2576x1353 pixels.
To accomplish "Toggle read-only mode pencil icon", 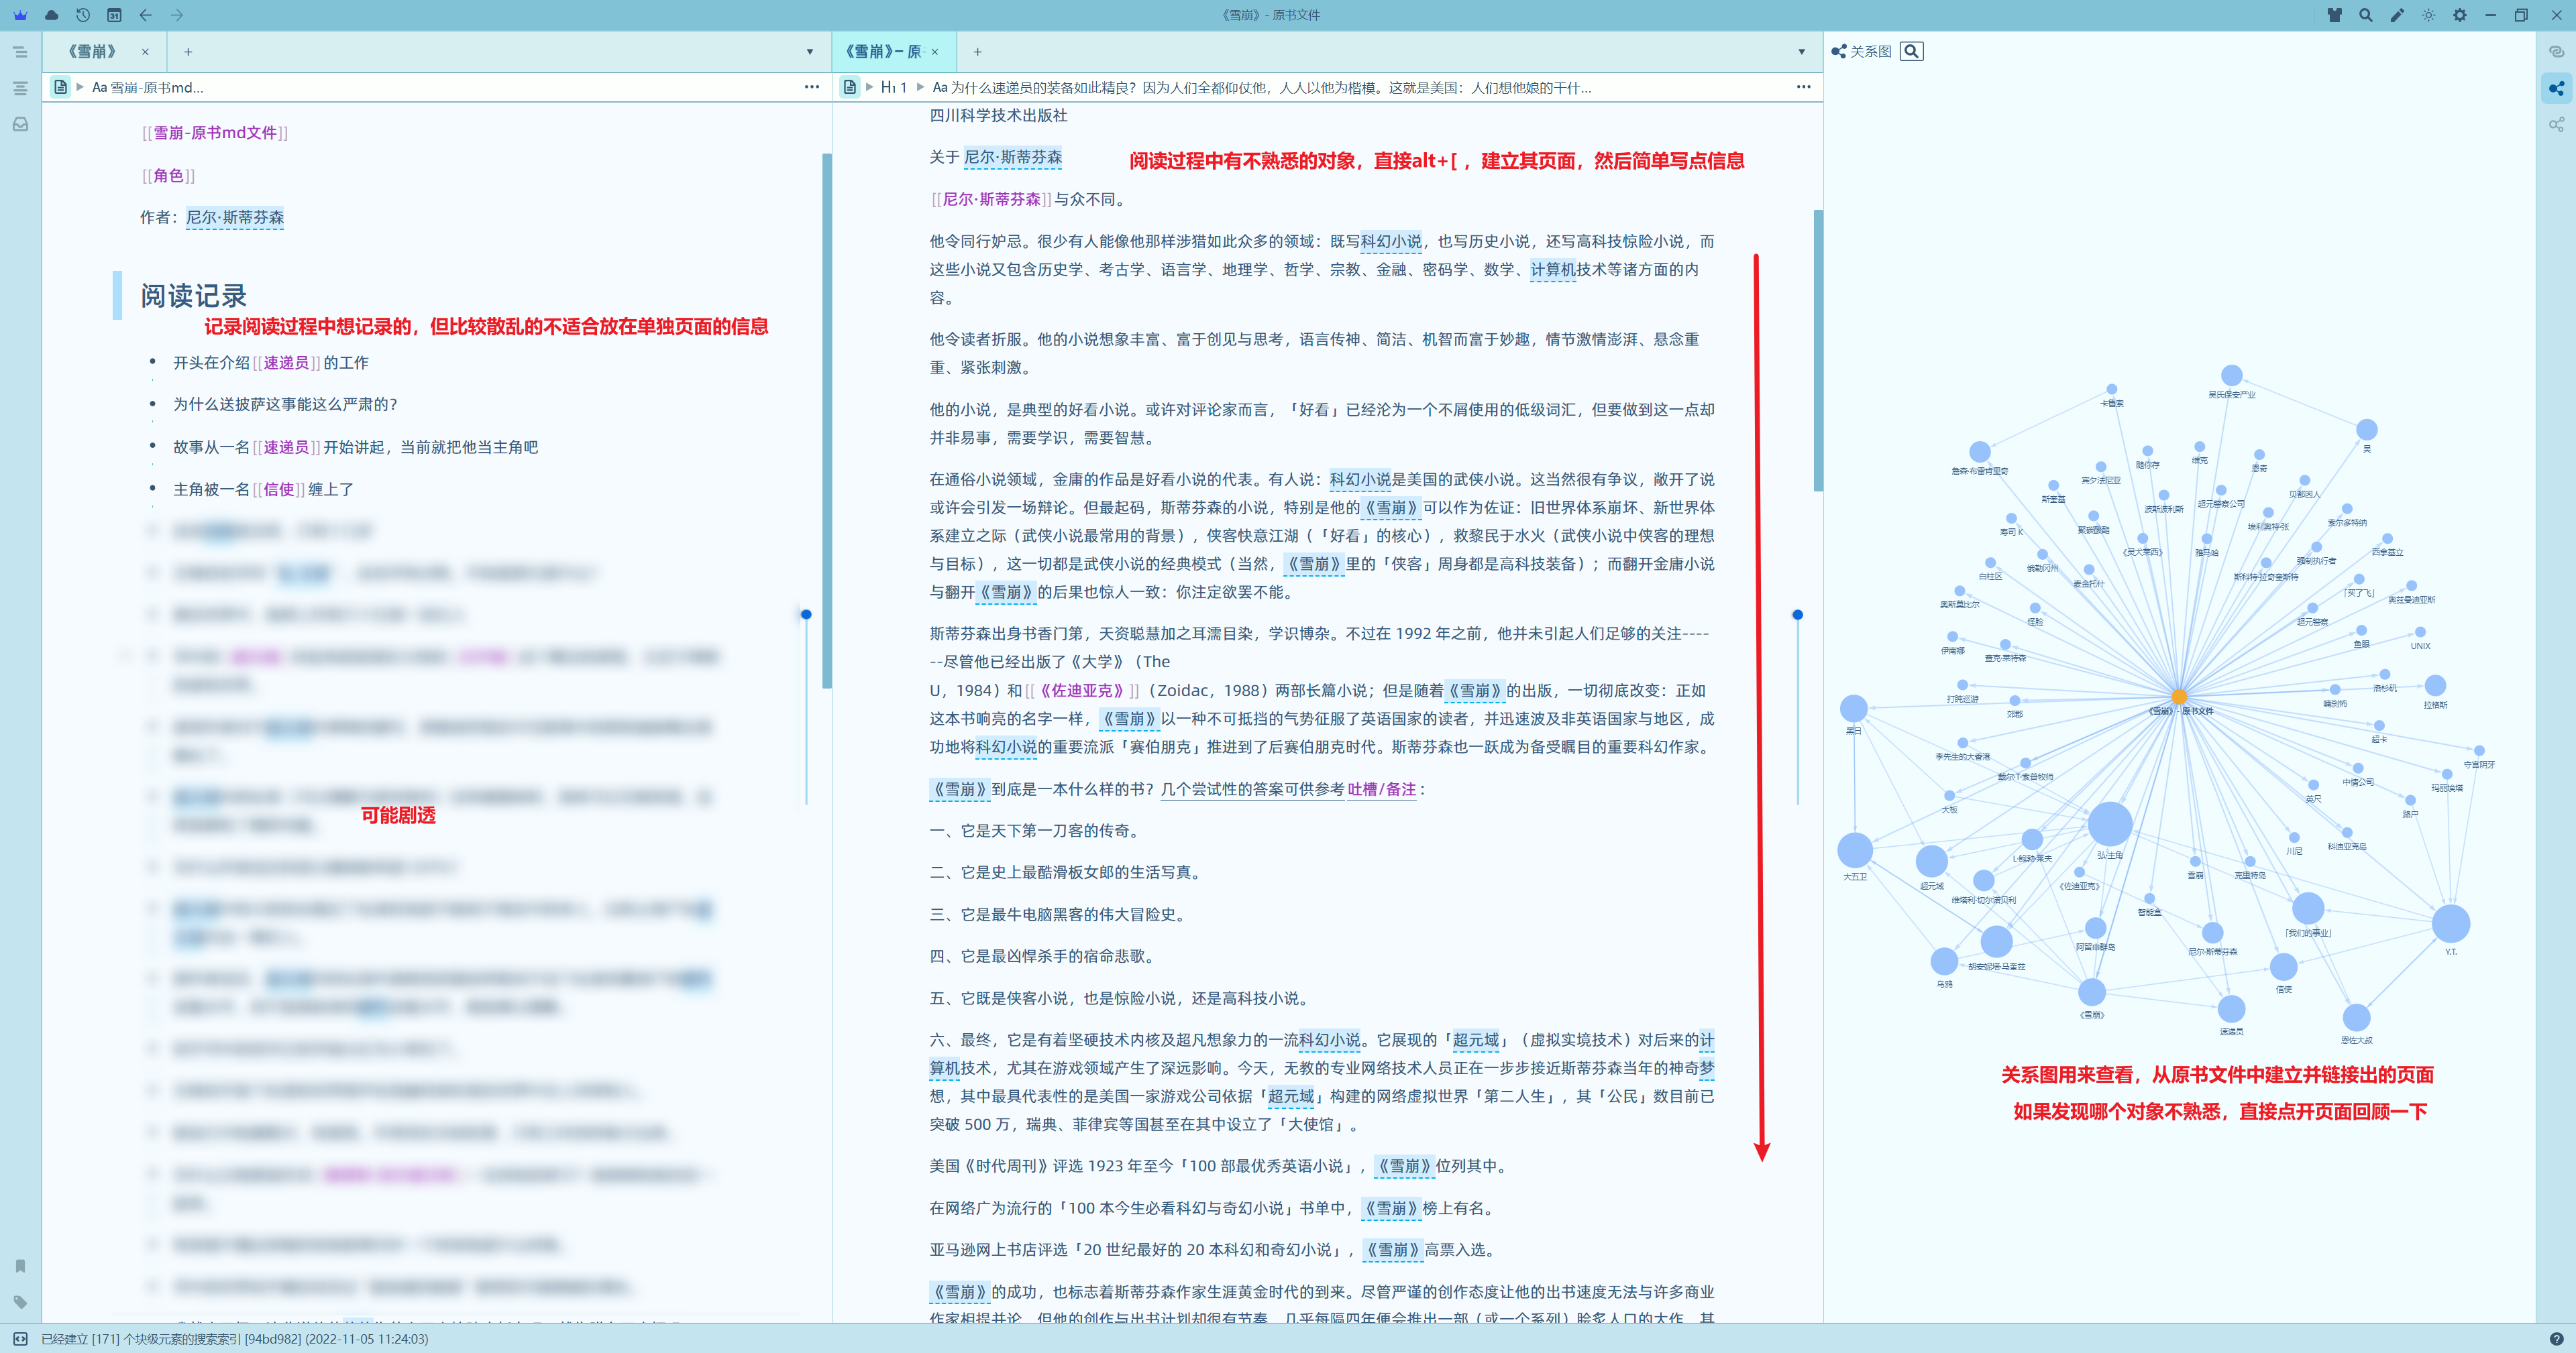I will click(2397, 15).
